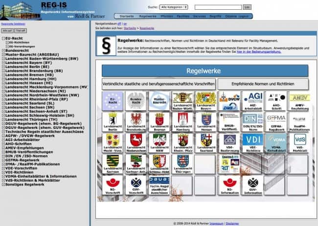Screen dimensions: 318x226
Task: Expand the VDI-Richtlinien tree node
Action: (x=3, y=172)
